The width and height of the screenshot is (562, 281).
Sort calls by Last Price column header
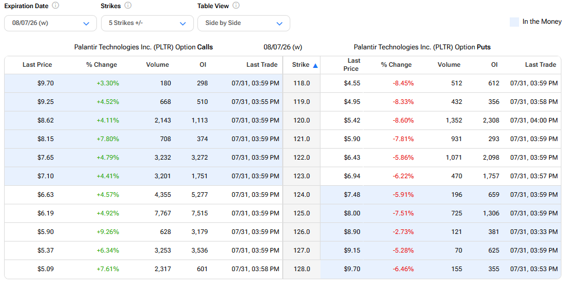coord(37,65)
